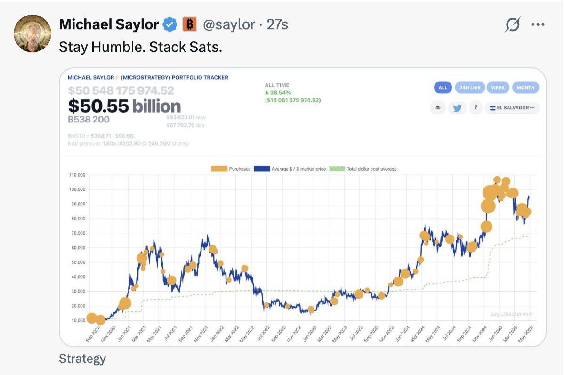Switch to the MONTH range tab
The height and width of the screenshot is (375, 564).
click(x=525, y=88)
